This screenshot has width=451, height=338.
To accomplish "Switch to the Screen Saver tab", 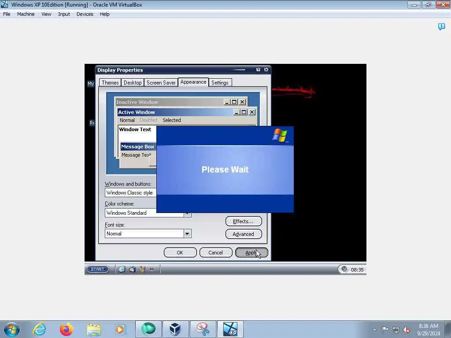I will 161,83.
